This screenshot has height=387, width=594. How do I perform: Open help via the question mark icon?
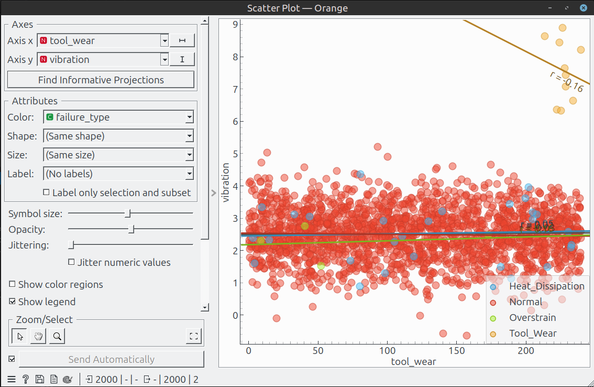click(25, 379)
